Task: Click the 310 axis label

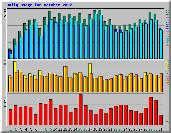Action: point(5,63)
